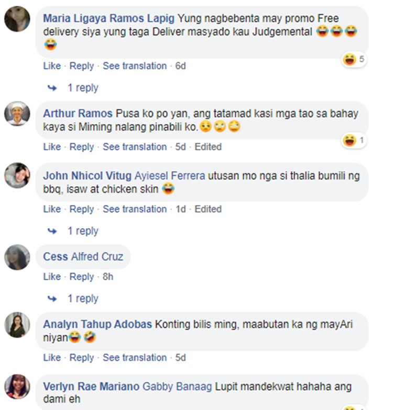The image size is (393, 410).
Task: Expand the 1 reply under Maria's comment
Action: (83, 88)
